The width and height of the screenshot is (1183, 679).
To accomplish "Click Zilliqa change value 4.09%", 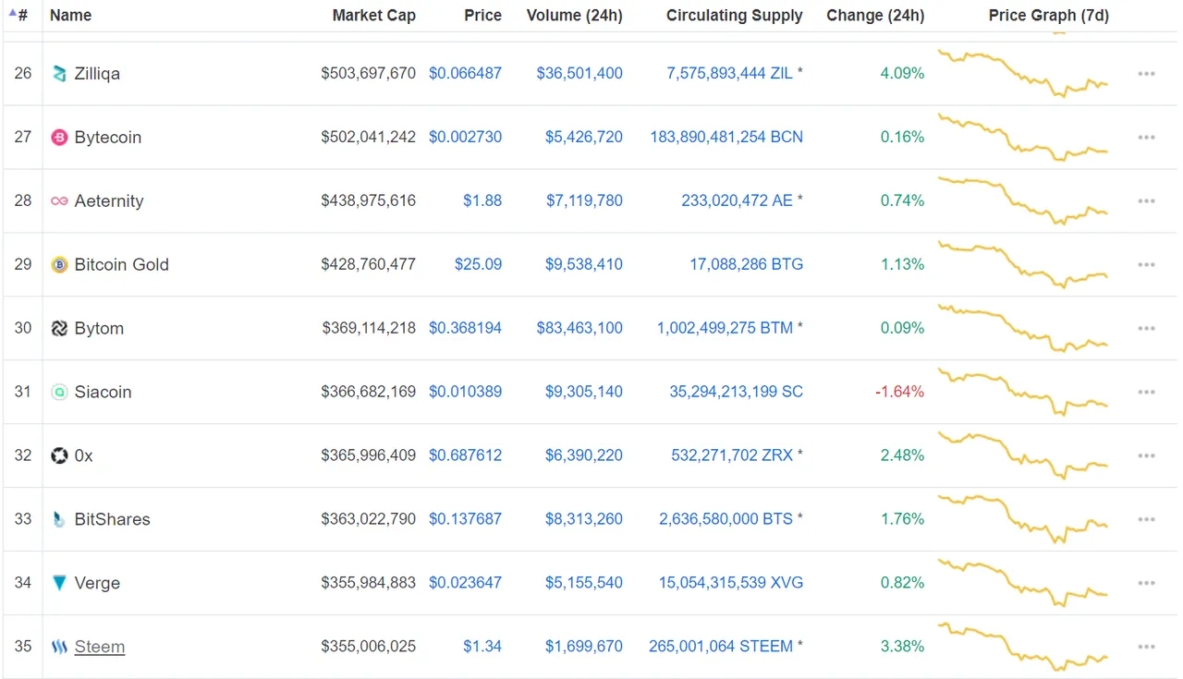I will coord(902,73).
